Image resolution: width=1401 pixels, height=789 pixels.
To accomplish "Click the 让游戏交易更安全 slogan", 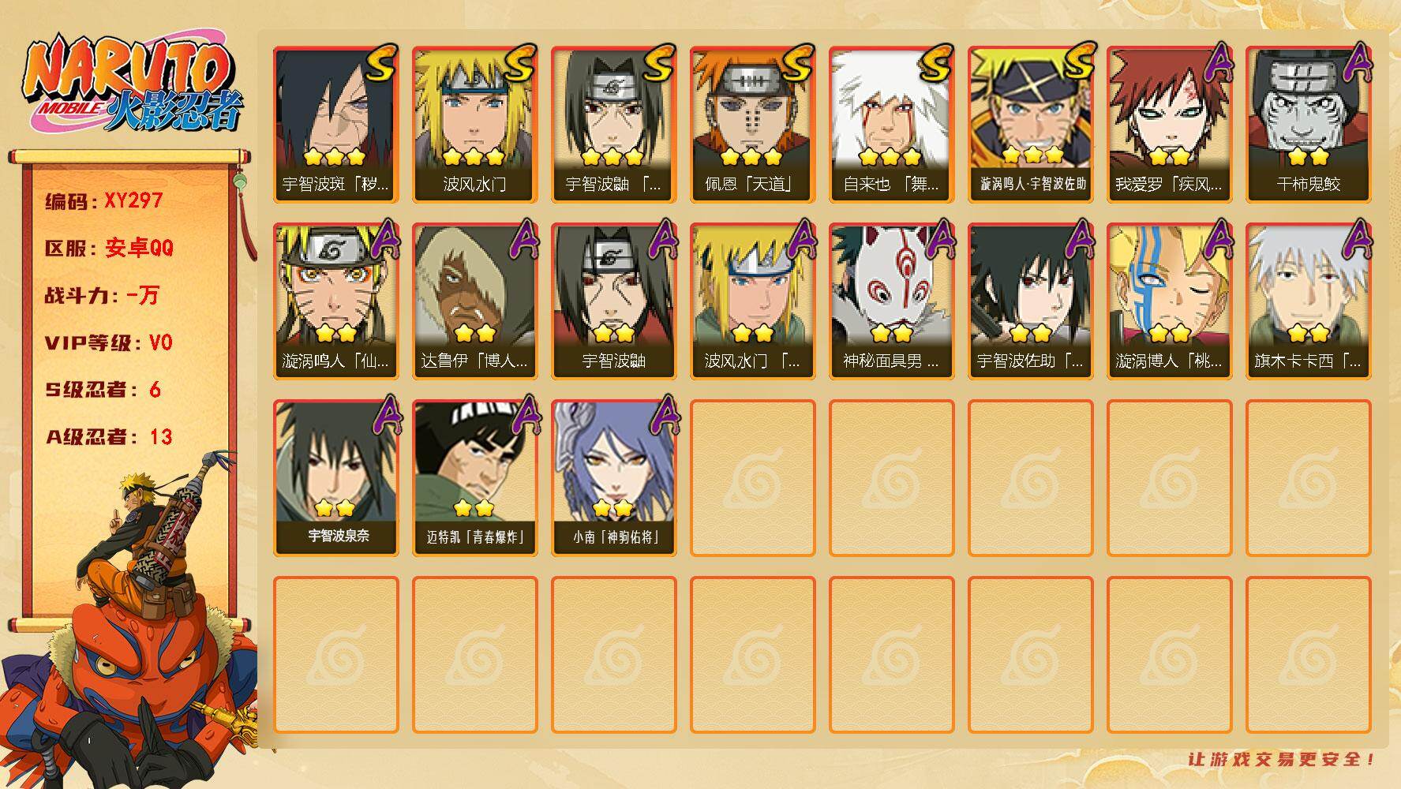I will pyautogui.click(x=1282, y=759).
